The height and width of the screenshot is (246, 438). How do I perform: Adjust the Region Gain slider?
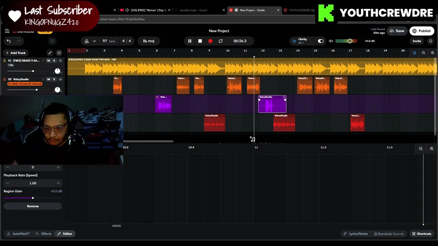[x=33, y=198]
